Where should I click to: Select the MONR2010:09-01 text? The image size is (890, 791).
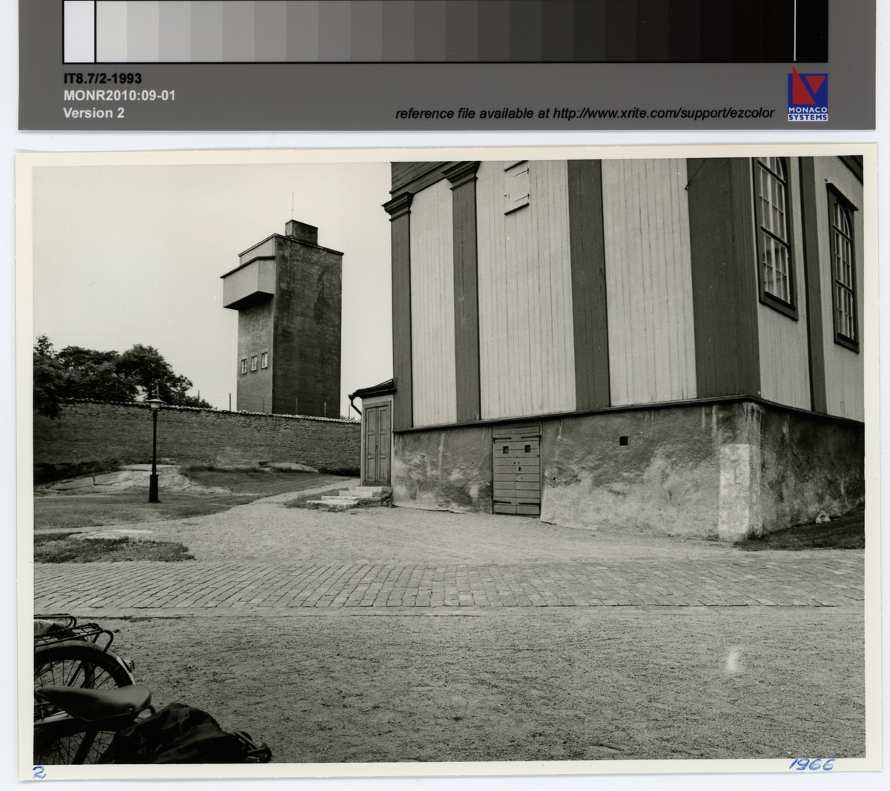pyautogui.click(x=119, y=96)
